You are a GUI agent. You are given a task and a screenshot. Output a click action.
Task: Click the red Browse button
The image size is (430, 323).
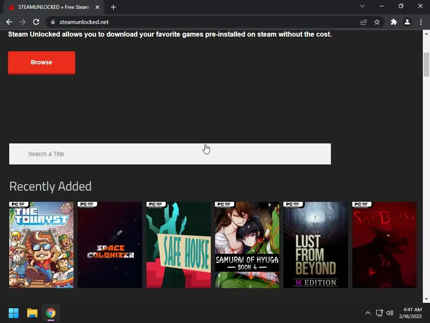coord(42,63)
